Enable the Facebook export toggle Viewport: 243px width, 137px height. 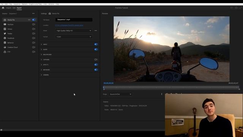pos(34,38)
